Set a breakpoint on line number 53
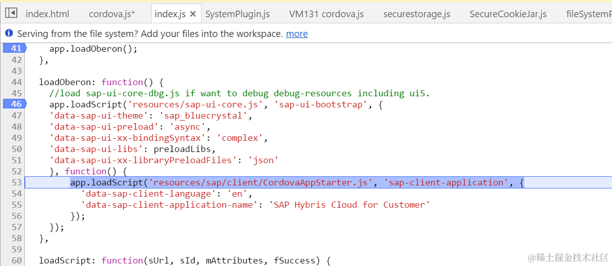Viewport: 612px width, 266px height. (x=16, y=182)
